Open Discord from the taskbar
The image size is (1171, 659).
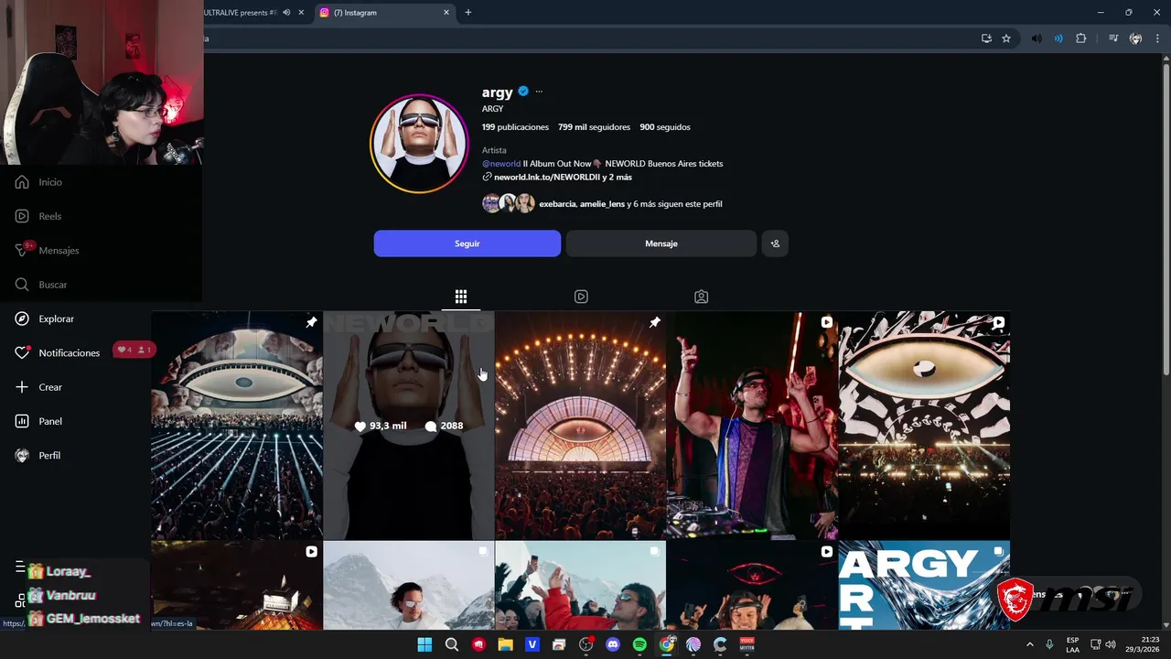tap(613, 644)
